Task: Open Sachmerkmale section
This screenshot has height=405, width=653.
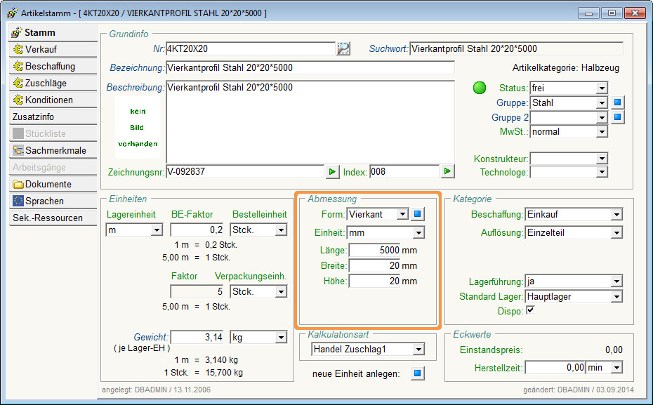Action: point(53,150)
